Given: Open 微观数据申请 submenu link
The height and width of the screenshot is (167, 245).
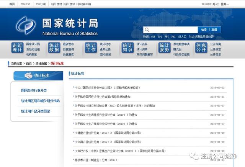Looking at the screenshot, I should [181, 44].
